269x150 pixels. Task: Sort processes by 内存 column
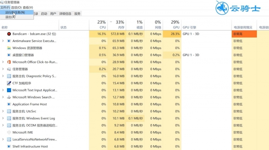pos(117,25)
